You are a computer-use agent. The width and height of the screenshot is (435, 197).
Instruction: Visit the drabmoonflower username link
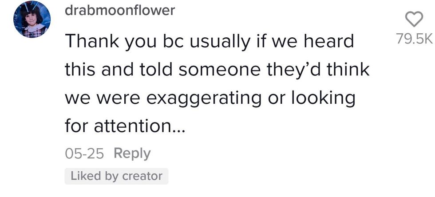point(120,11)
